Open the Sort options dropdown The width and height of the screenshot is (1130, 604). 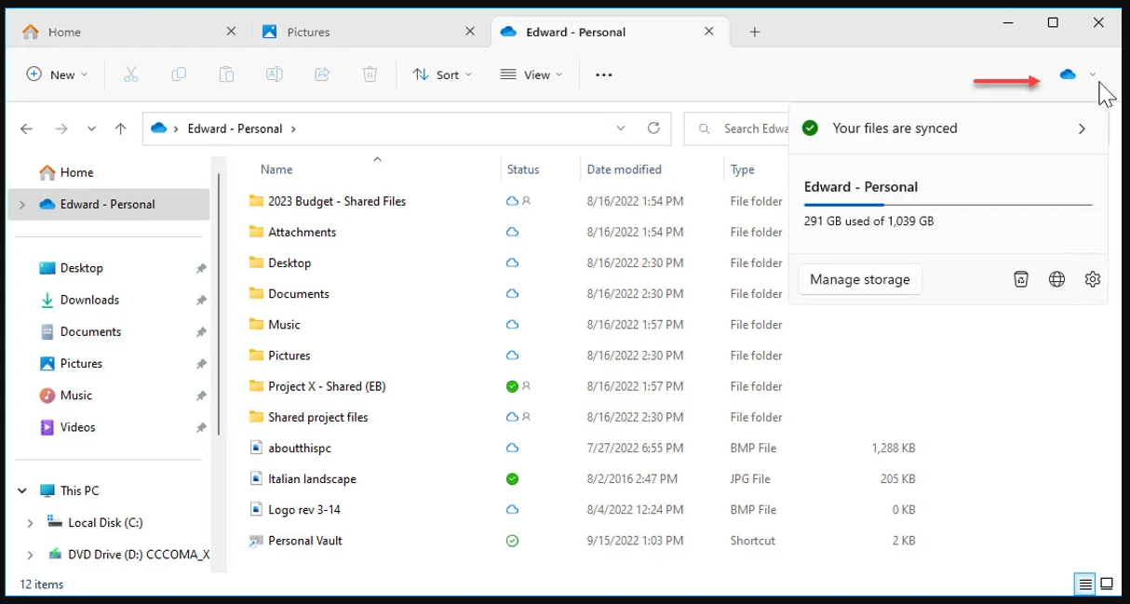(442, 74)
